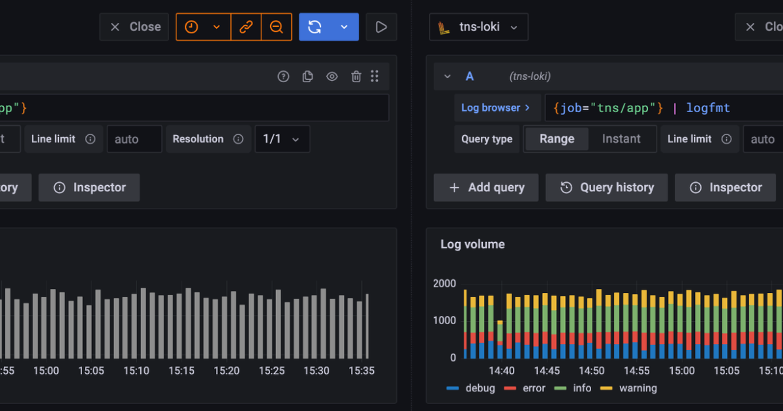Click right pane Line limit auto field

tap(763, 139)
